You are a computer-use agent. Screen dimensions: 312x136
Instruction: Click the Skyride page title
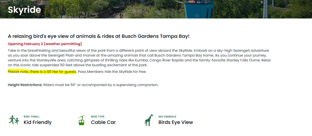24,10
